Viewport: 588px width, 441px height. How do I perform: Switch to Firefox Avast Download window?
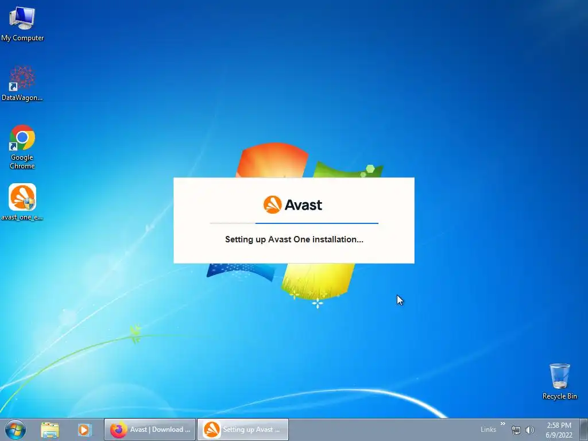pos(150,430)
